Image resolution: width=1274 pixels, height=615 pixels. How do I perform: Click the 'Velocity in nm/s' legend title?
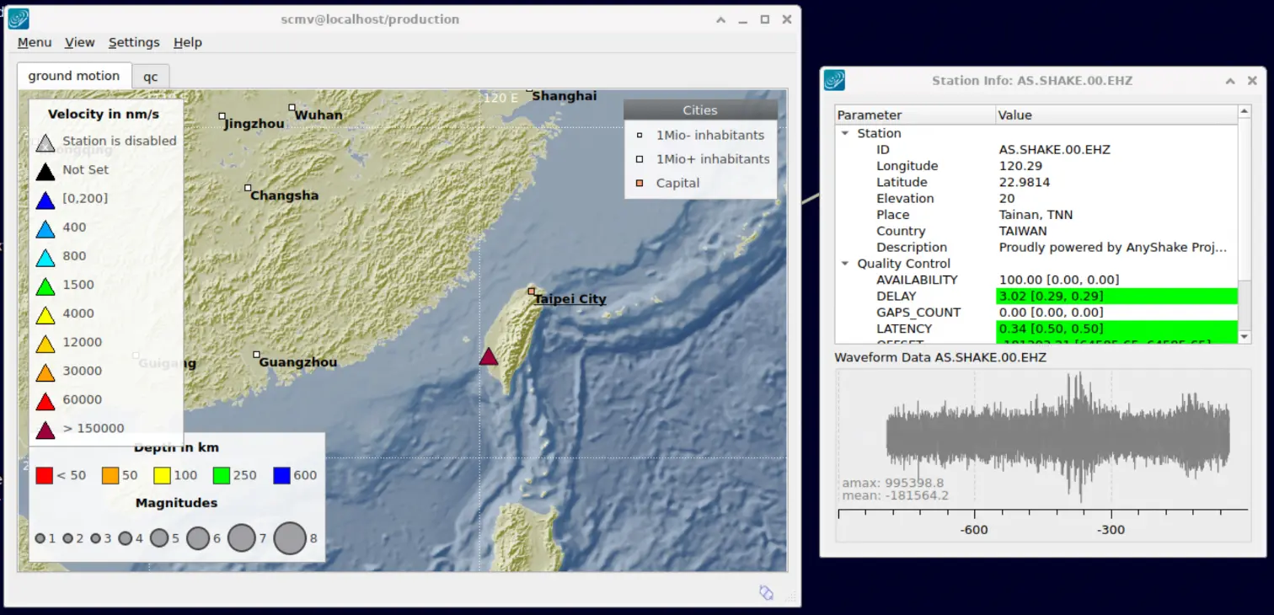coord(104,115)
